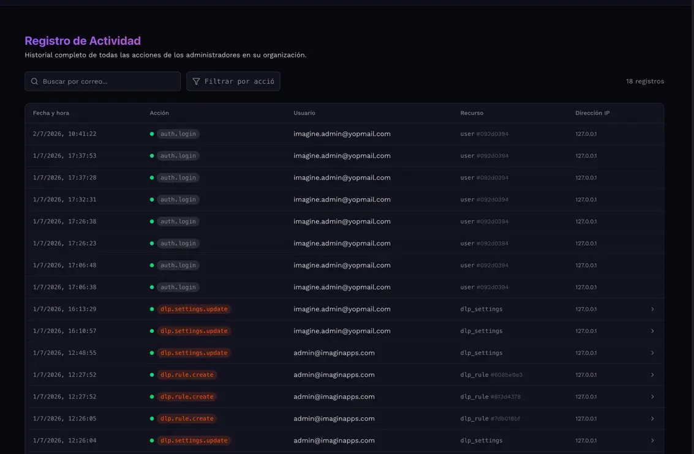Click IP 127.0.0.1 in the 12:26:04 row
This screenshot has width=694, height=454.
(x=586, y=441)
